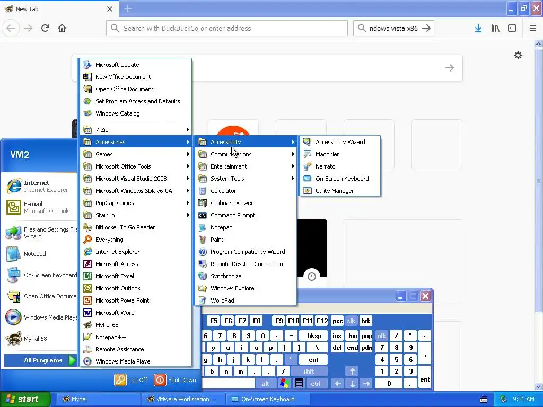Open Clipboard Viewer
The height and width of the screenshot is (407, 543).
(246, 203)
